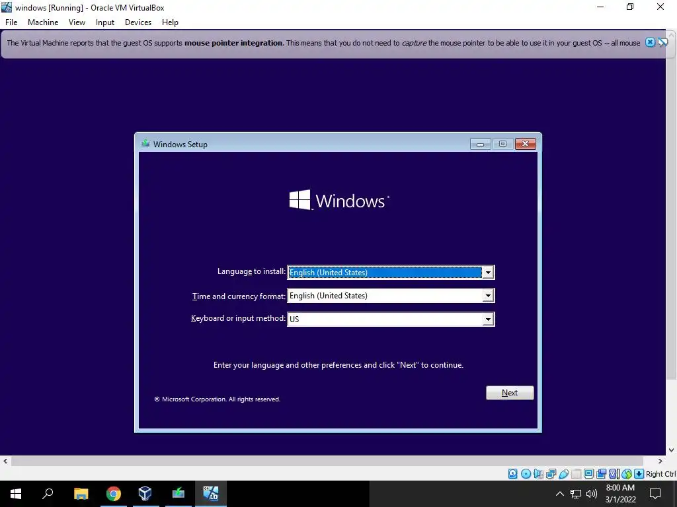Open the Help menu
This screenshot has height=507, width=677.
pyautogui.click(x=170, y=22)
